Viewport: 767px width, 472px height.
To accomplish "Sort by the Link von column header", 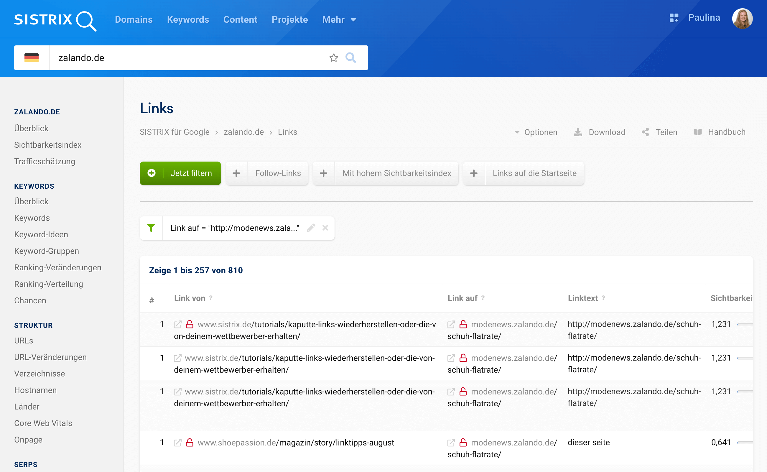I will (x=190, y=298).
